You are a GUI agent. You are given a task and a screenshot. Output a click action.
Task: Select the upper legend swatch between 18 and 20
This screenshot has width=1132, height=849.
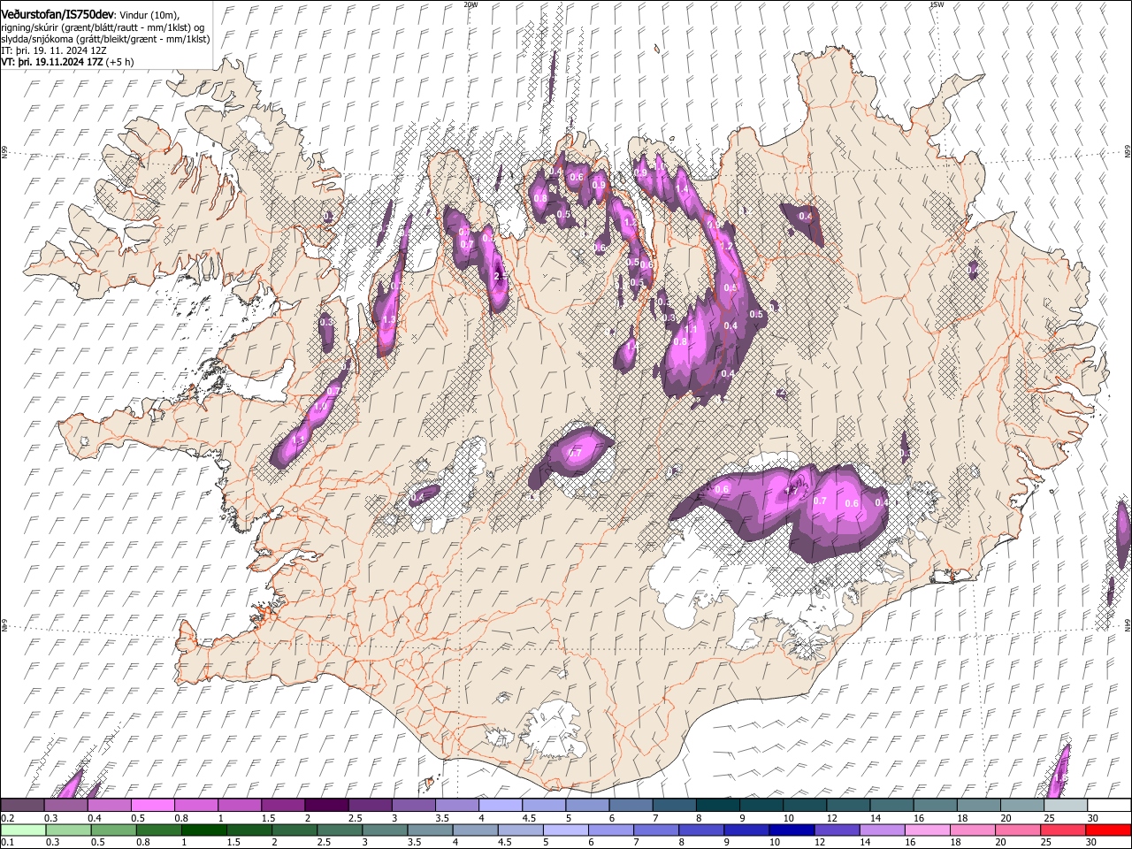(x=978, y=805)
